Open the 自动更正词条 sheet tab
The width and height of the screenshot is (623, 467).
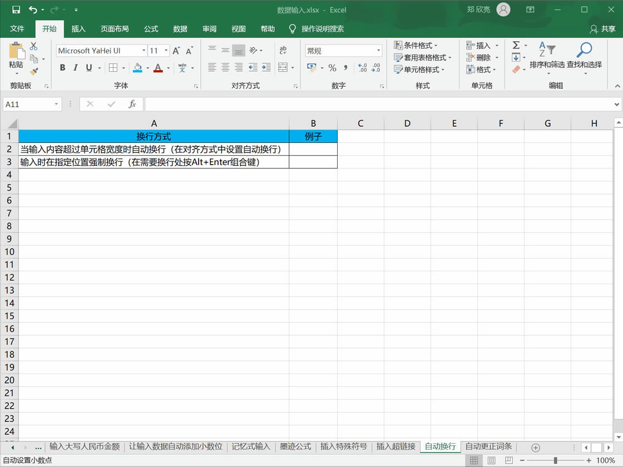tap(488, 446)
